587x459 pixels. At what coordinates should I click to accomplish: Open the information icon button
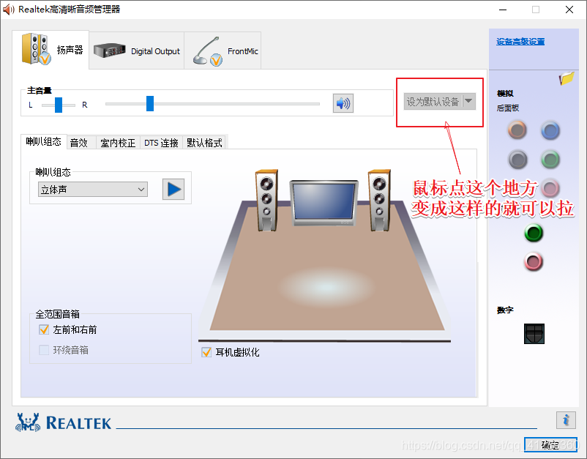[566, 420]
